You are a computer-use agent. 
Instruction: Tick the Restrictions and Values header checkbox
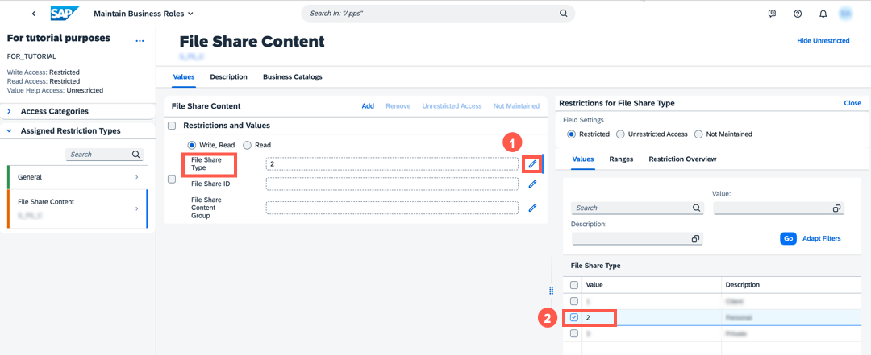(173, 126)
